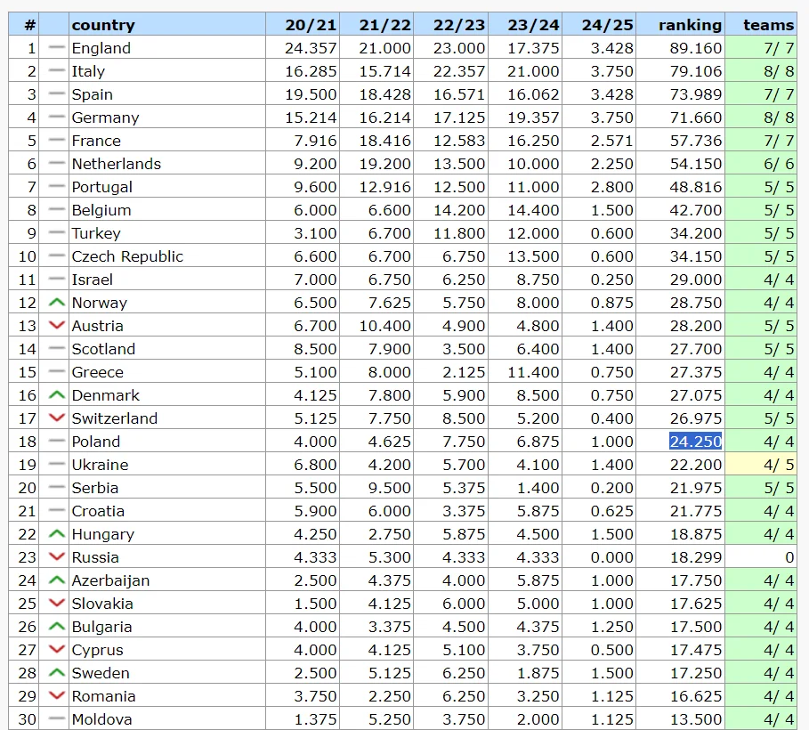Click the highlighted 24.250 ranking value
This screenshot has height=730, width=809.
pyautogui.click(x=695, y=442)
